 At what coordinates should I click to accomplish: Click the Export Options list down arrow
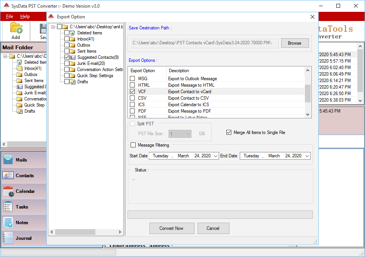click(308, 114)
